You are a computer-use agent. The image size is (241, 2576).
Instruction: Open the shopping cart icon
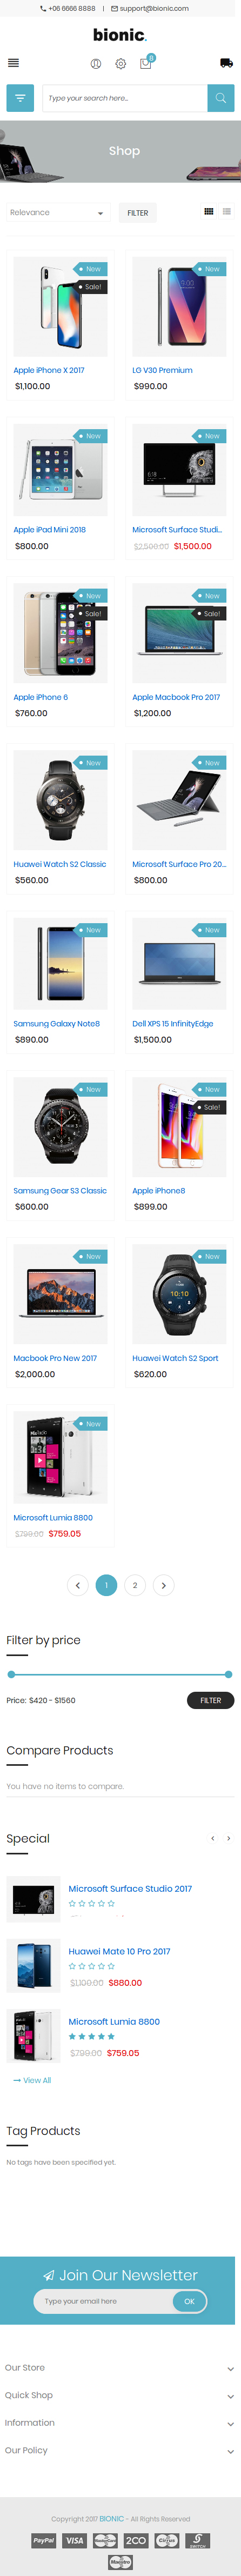[x=146, y=63]
